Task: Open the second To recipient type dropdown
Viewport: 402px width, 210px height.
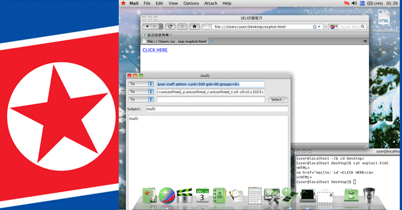Action: [141, 92]
